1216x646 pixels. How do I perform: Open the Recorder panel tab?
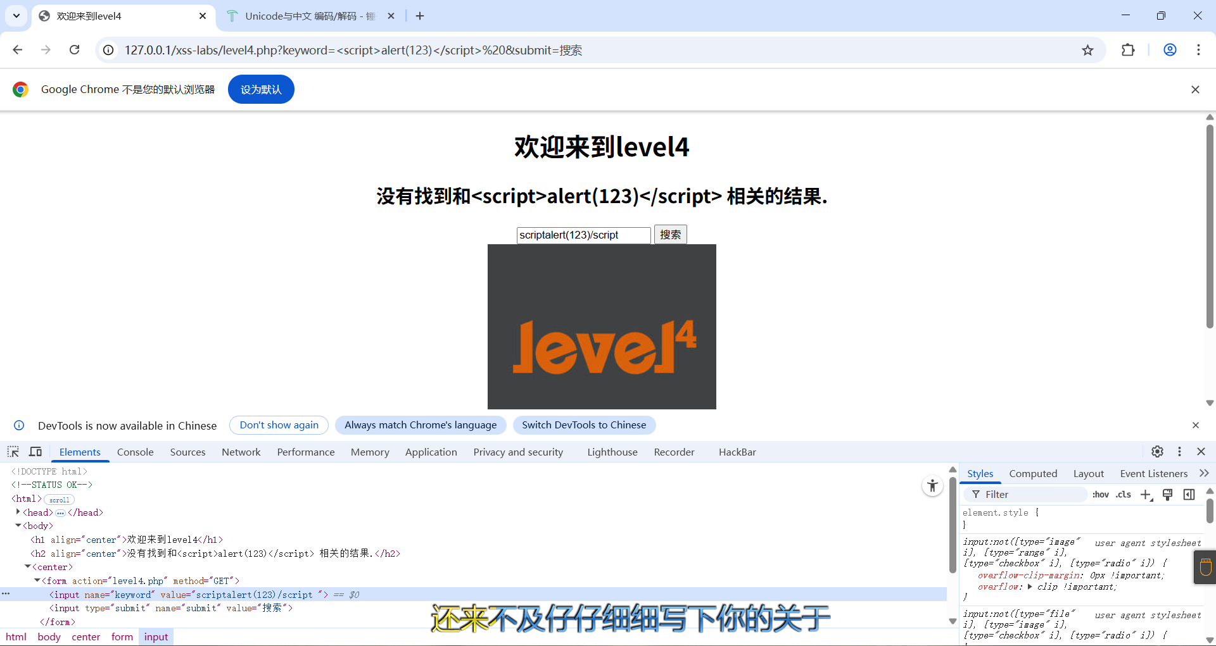tap(674, 452)
